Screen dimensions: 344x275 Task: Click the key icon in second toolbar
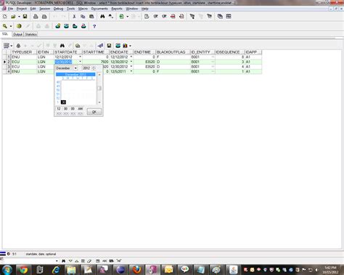[5, 26]
